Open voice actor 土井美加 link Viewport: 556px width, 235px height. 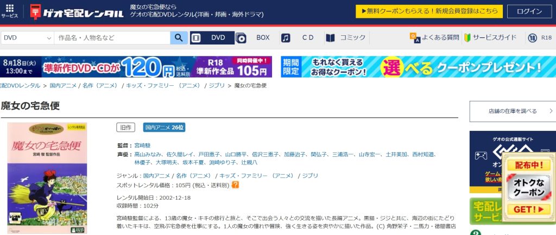pyautogui.click(x=396, y=155)
